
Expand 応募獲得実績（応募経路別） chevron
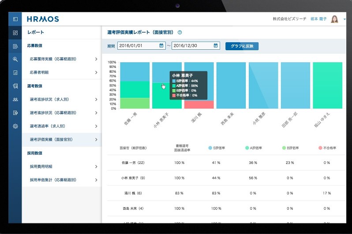[96, 59]
